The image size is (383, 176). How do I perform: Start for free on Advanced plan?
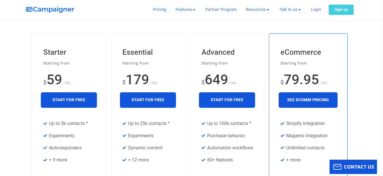(227, 100)
